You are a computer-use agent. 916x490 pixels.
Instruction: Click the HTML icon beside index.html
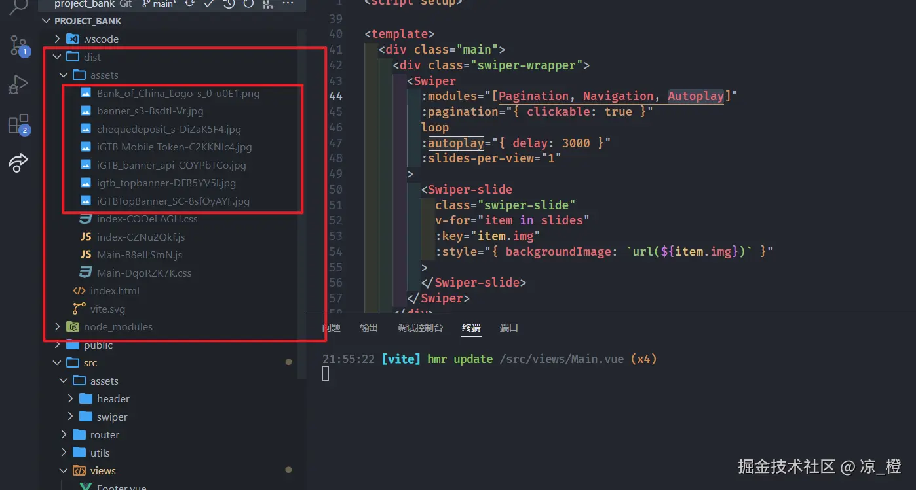tap(79, 291)
